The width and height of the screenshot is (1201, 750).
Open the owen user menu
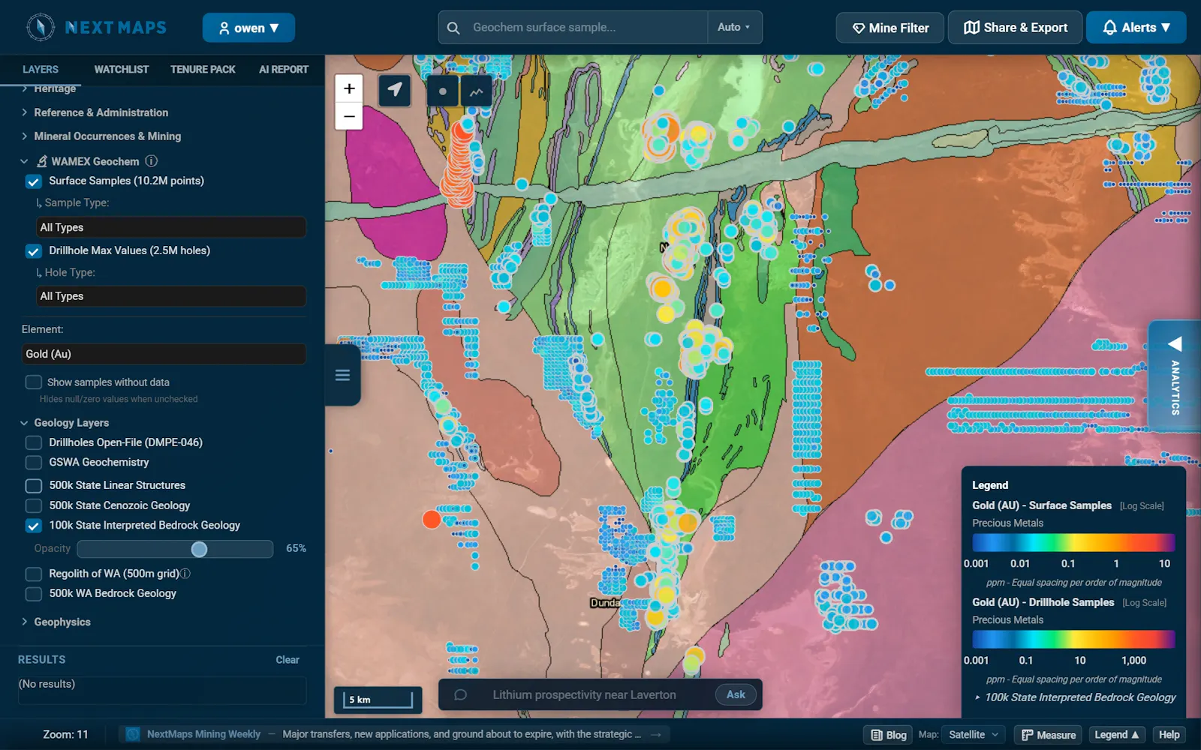pos(248,28)
